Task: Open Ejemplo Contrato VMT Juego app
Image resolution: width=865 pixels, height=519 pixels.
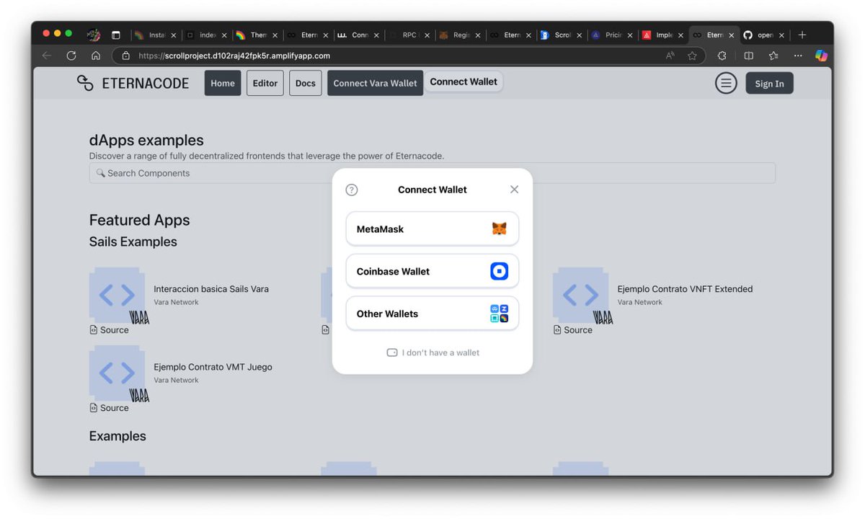Action: [x=213, y=367]
